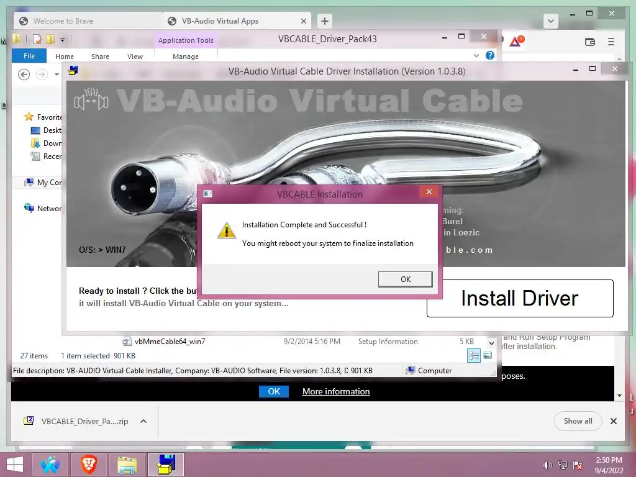Viewport: 636px width, 477px height.
Task: Click the Properties quick access icon
Action: [37, 39]
